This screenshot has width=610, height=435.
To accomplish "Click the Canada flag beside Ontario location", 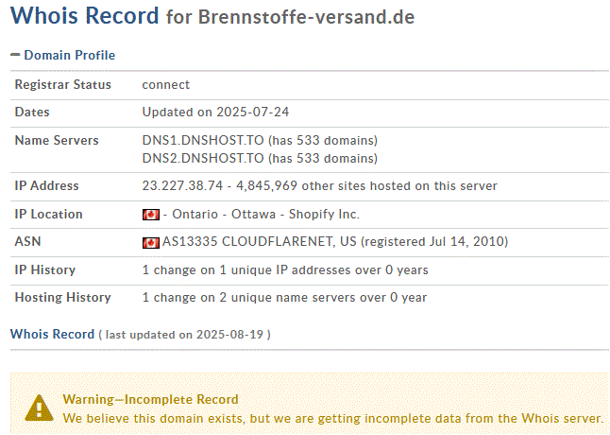I will pos(150,215).
